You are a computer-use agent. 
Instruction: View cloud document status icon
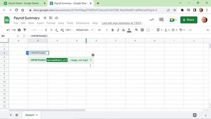(56, 18)
